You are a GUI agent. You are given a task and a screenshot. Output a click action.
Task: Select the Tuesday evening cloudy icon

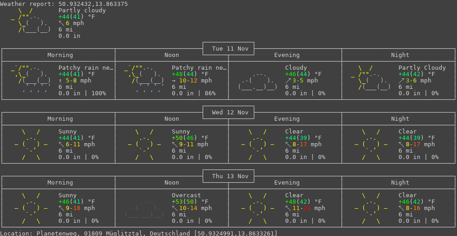(258, 81)
